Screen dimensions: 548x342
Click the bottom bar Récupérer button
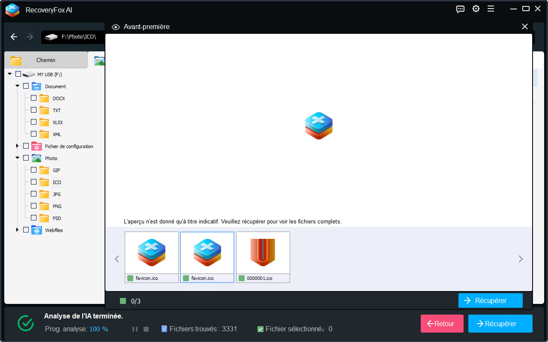[x=500, y=324]
